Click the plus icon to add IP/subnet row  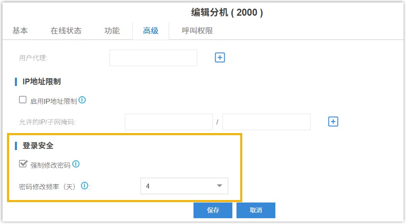coord(333,122)
